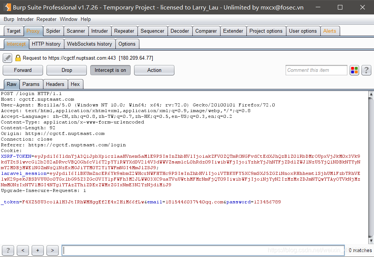The image size is (374, 257).
Task: Click the Origin header line
Action: click(x=53, y=133)
